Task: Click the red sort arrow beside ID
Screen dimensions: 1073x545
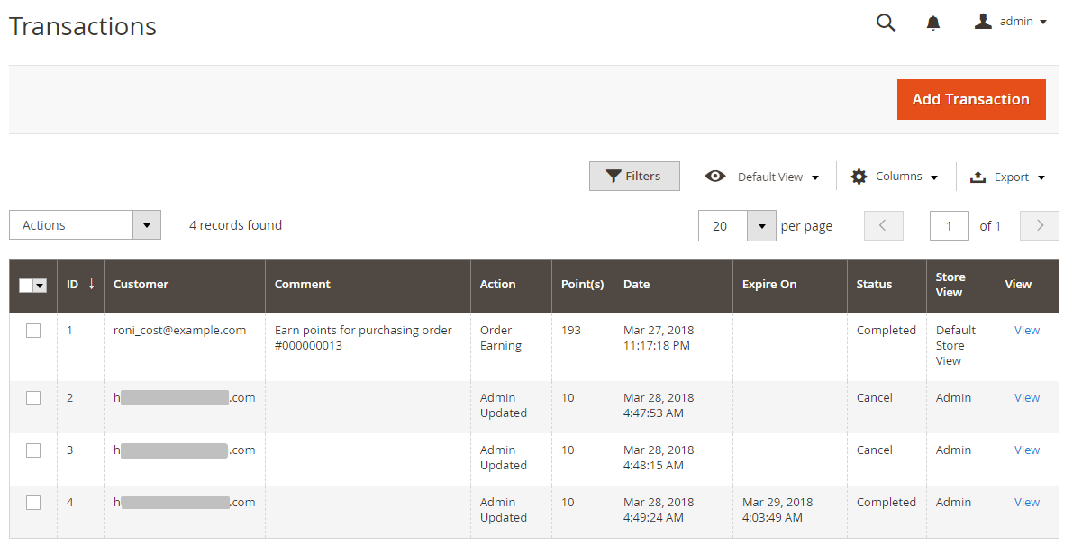Action: [91, 284]
